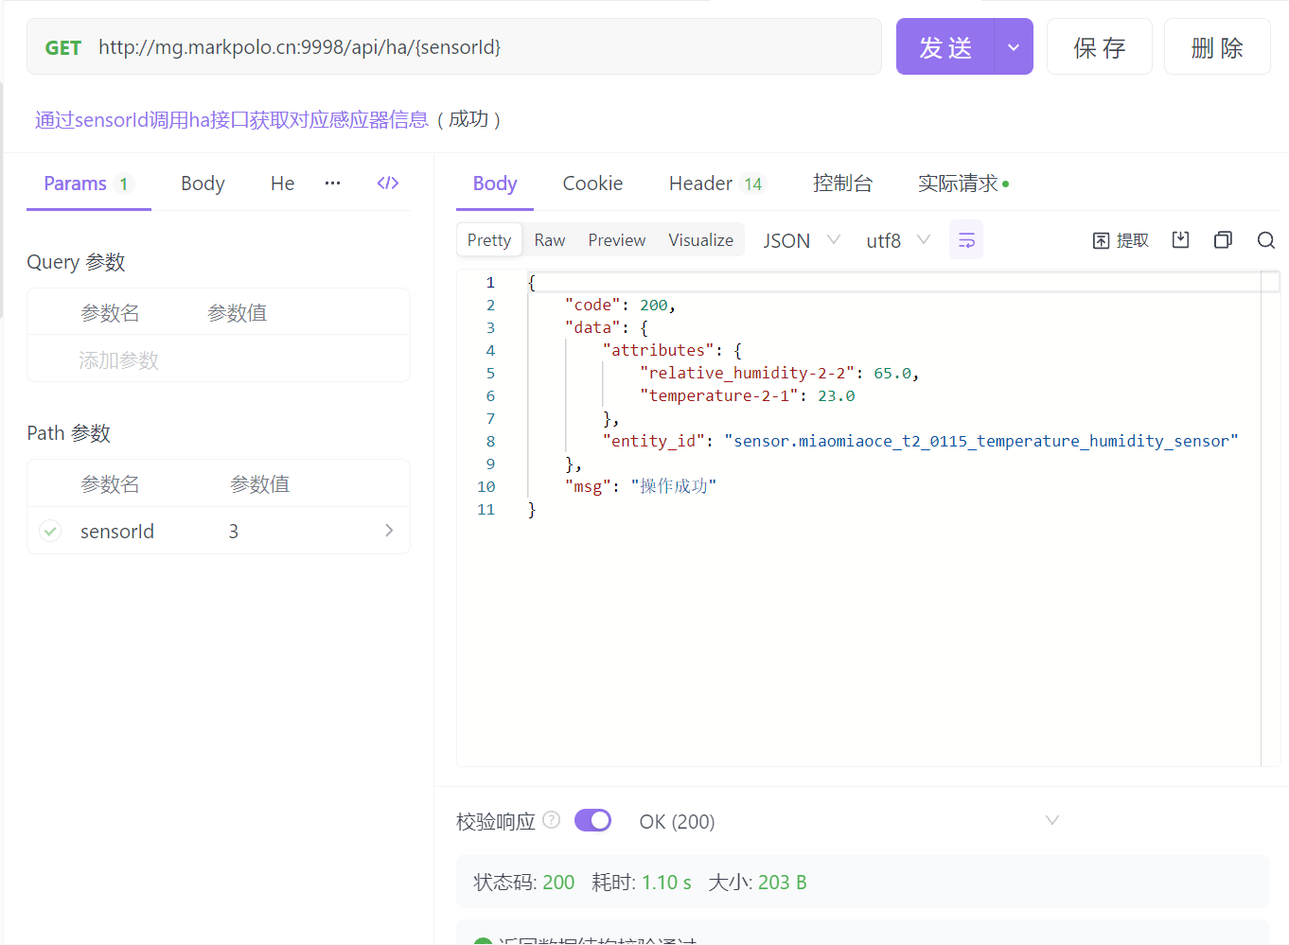Click the 发送 send button
The height and width of the screenshot is (945, 1289).
[x=945, y=47]
